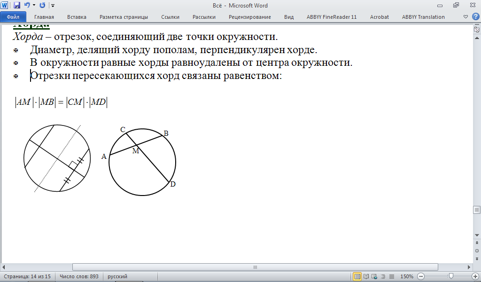Viewport: 481px width, 282px height.
Task: Click line 'В окружности равные хорды равноудалены'
Action: click(x=191, y=63)
